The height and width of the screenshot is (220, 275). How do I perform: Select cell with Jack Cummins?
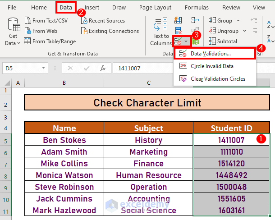click(64, 199)
